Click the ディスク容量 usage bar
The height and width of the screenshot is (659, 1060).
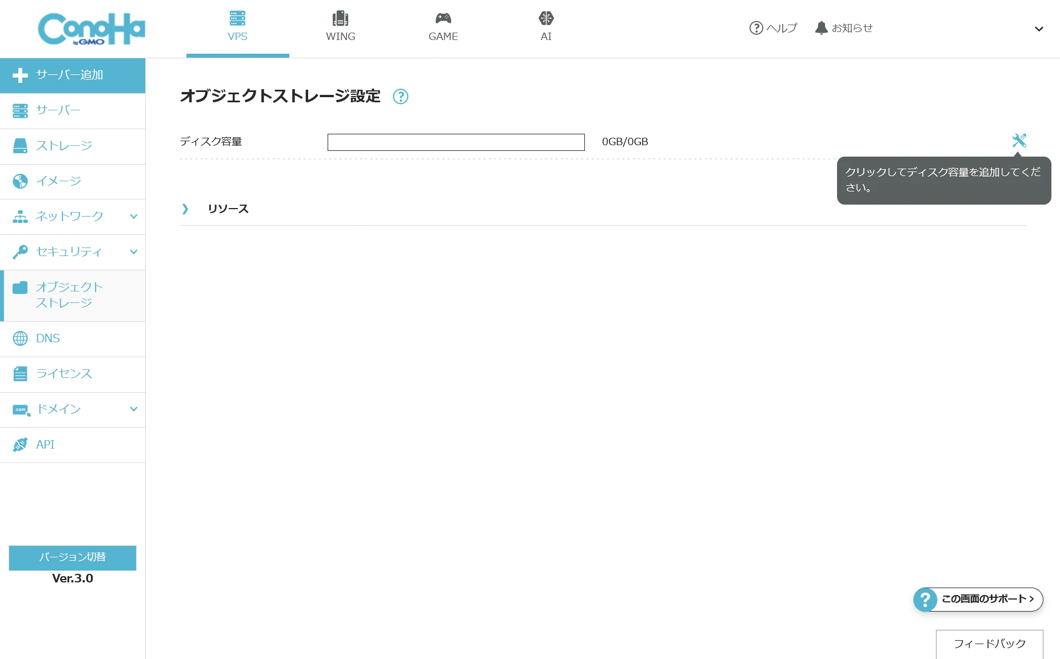coord(456,142)
